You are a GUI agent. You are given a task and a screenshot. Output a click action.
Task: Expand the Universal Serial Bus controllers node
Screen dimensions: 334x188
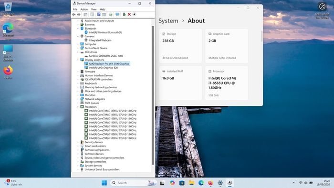[x=78, y=169]
